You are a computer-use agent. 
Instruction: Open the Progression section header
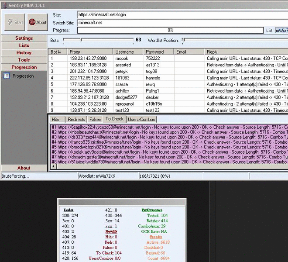24,67
